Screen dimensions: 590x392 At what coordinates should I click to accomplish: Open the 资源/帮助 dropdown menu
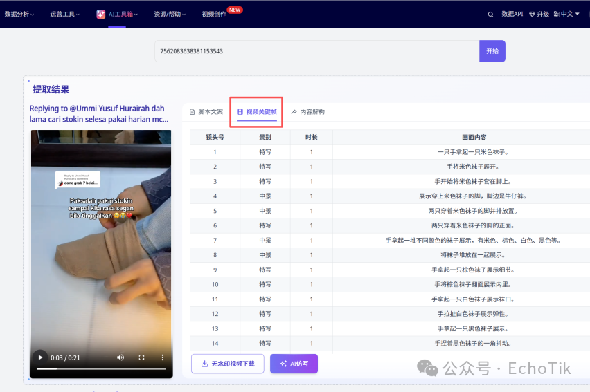tap(170, 14)
